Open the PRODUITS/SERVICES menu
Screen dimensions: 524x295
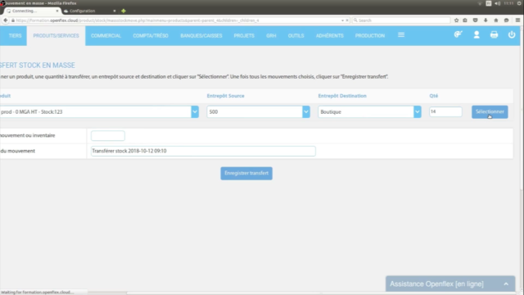point(56,35)
